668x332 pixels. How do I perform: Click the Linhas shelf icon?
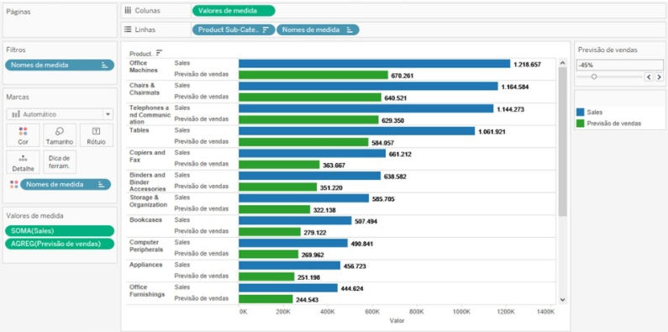(128, 29)
